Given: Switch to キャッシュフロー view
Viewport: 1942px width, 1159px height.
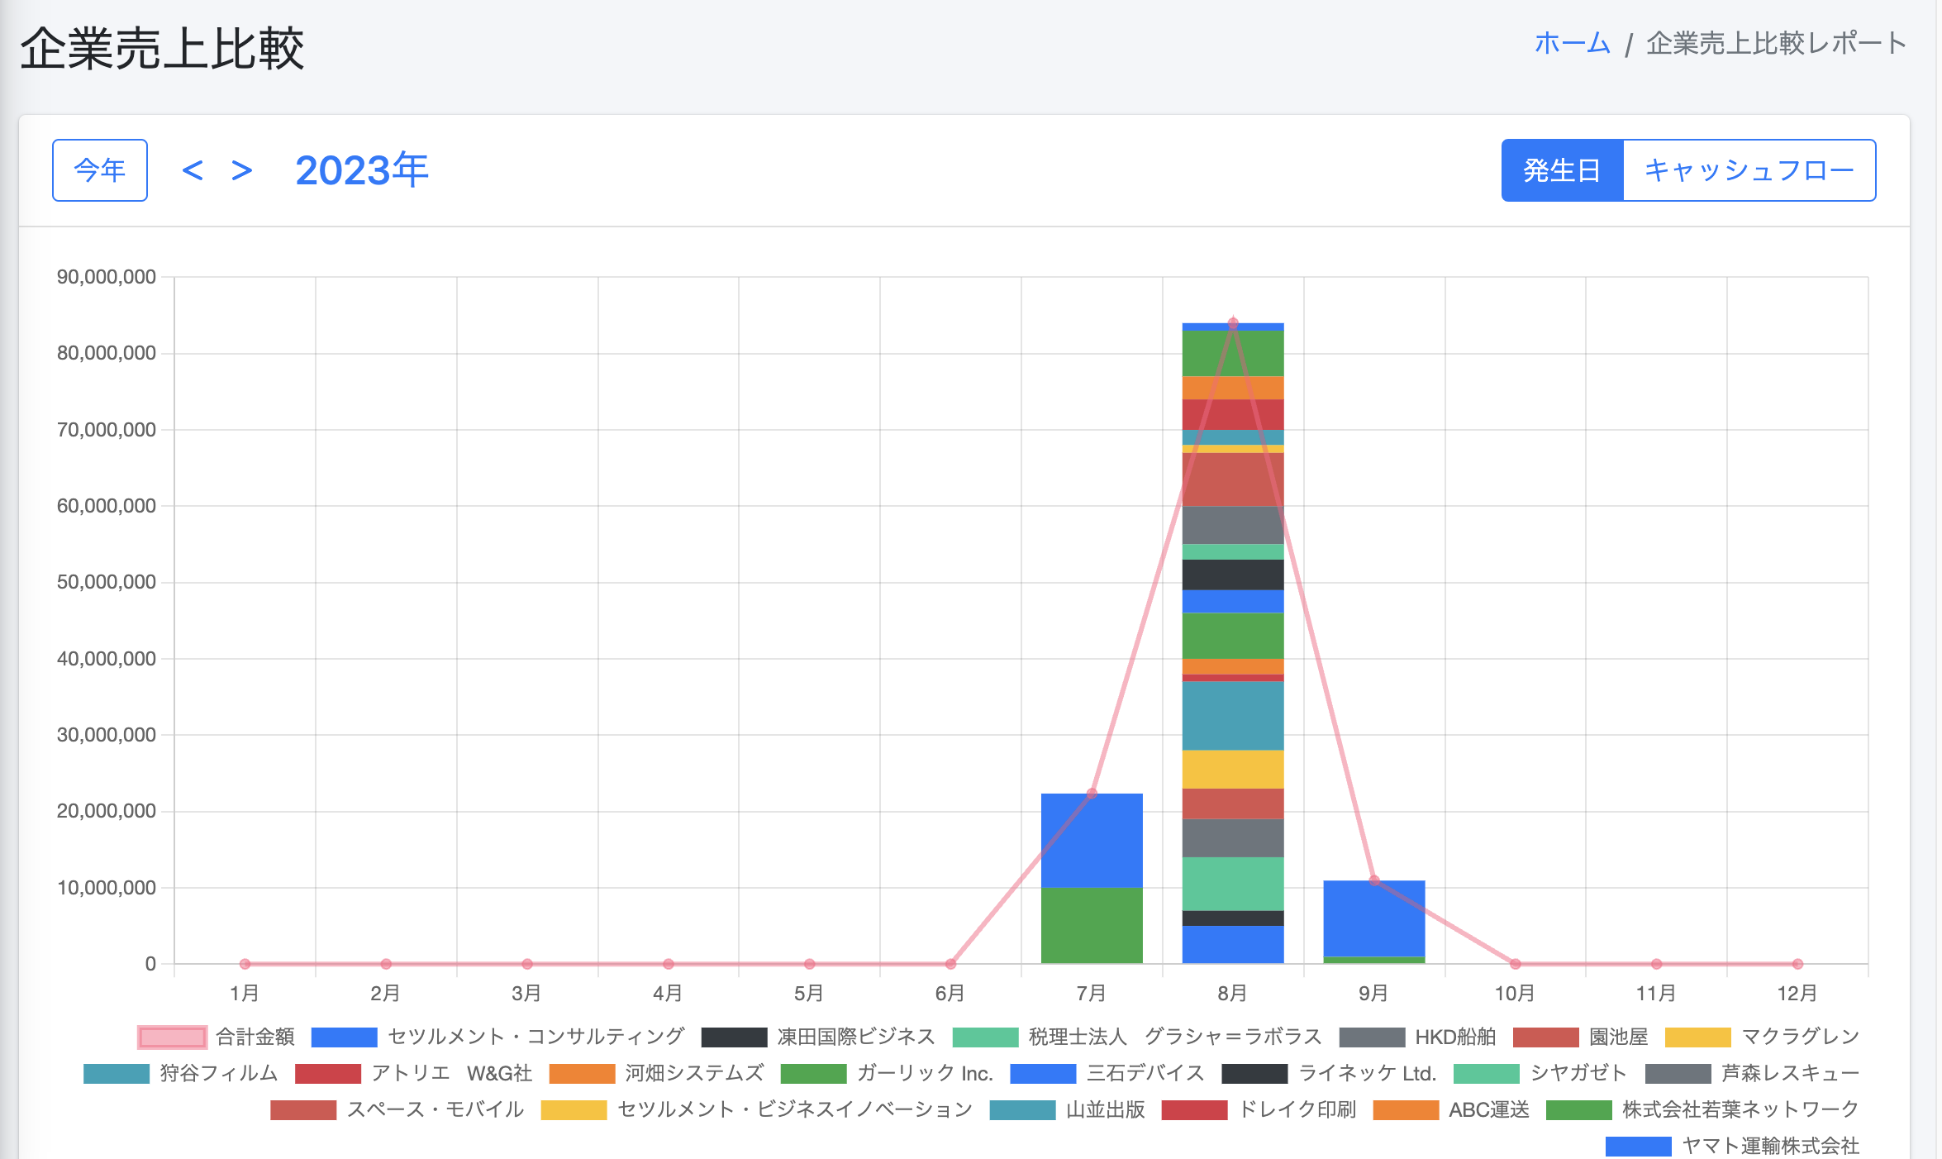Looking at the screenshot, I should (1749, 170).
